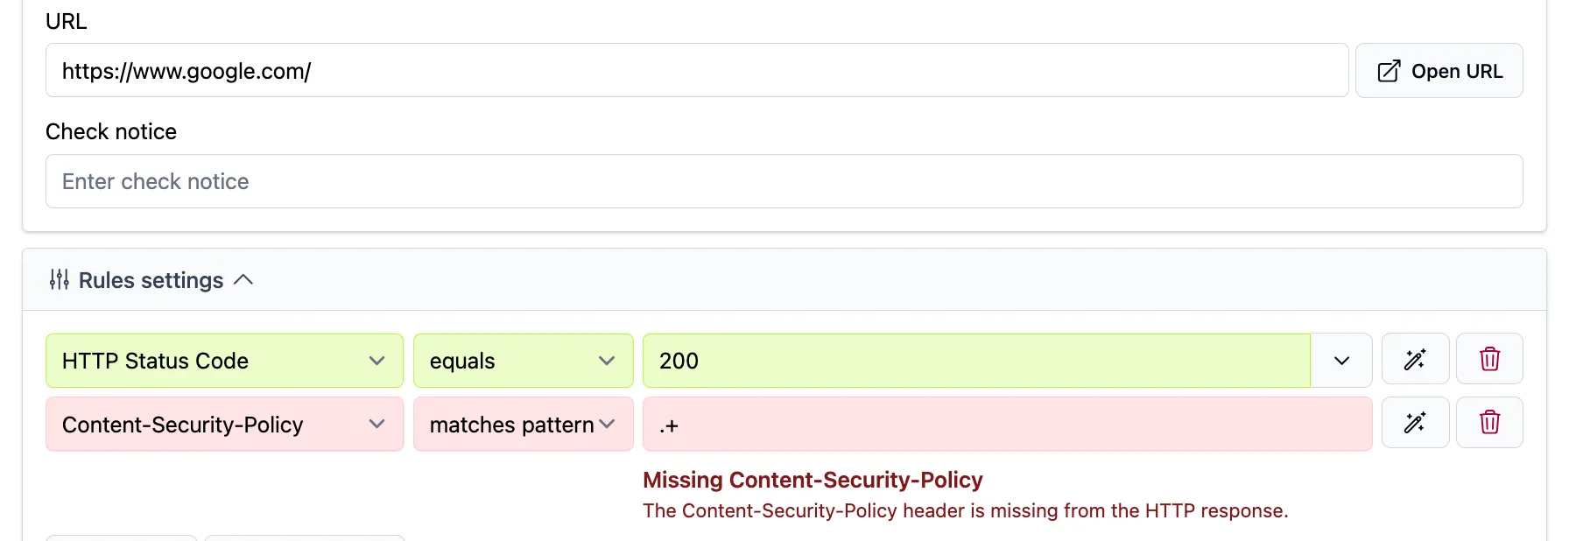Screen dimensions: 1569x541
Task: Click the magic wand icon on the Content-Security-Policy rule
Action: [x=1415, y=423]
